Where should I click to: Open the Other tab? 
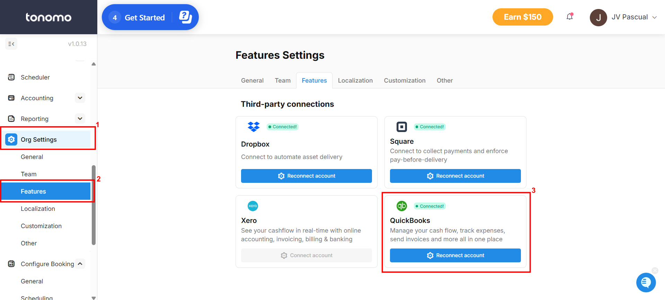[445, 81]
